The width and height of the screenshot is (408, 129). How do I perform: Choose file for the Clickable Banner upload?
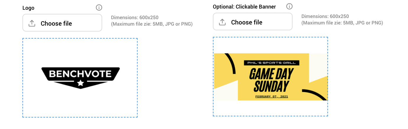(253, 21)
